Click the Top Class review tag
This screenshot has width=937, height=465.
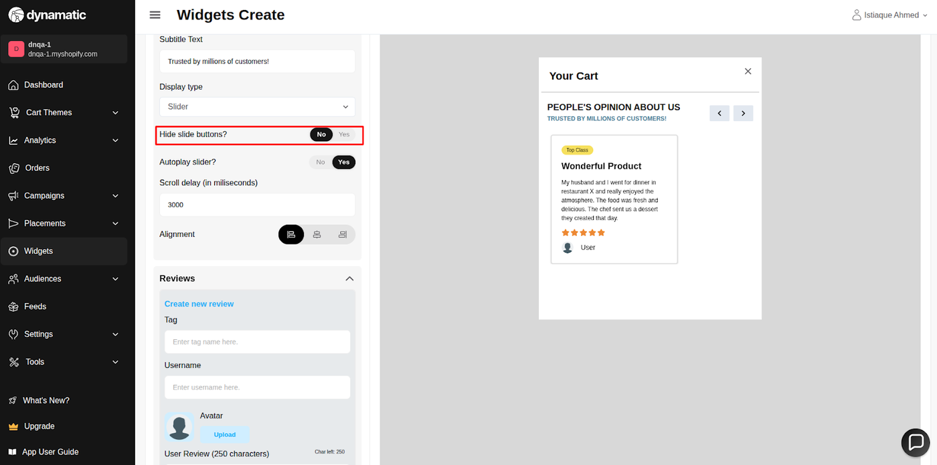tap(577, 150)
